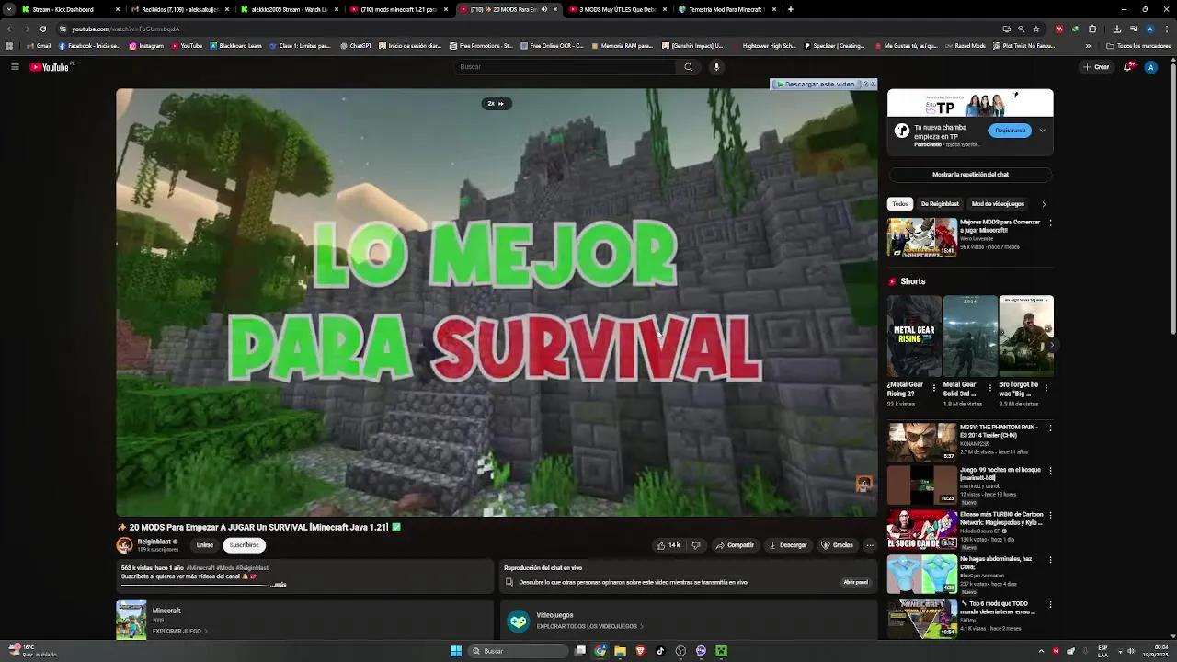
Task: Open Juego 99 noches en el bosque video
Action: tap(921, 485)
